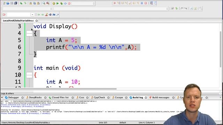This screenshot has height=125, width=223.
Task: Open the search history dropdown arrow
Action: (x=32, y=15)
